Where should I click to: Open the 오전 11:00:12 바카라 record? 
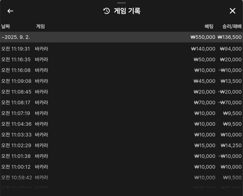(122, 167)
